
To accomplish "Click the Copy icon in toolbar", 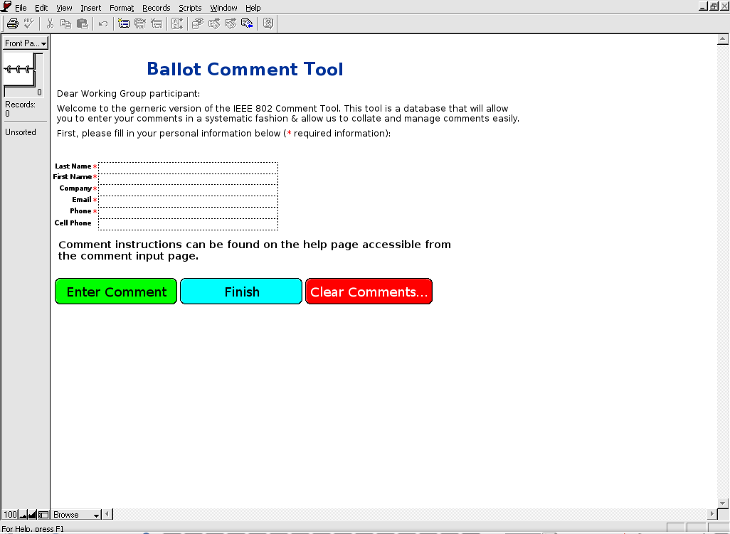I will pos(65,23).
